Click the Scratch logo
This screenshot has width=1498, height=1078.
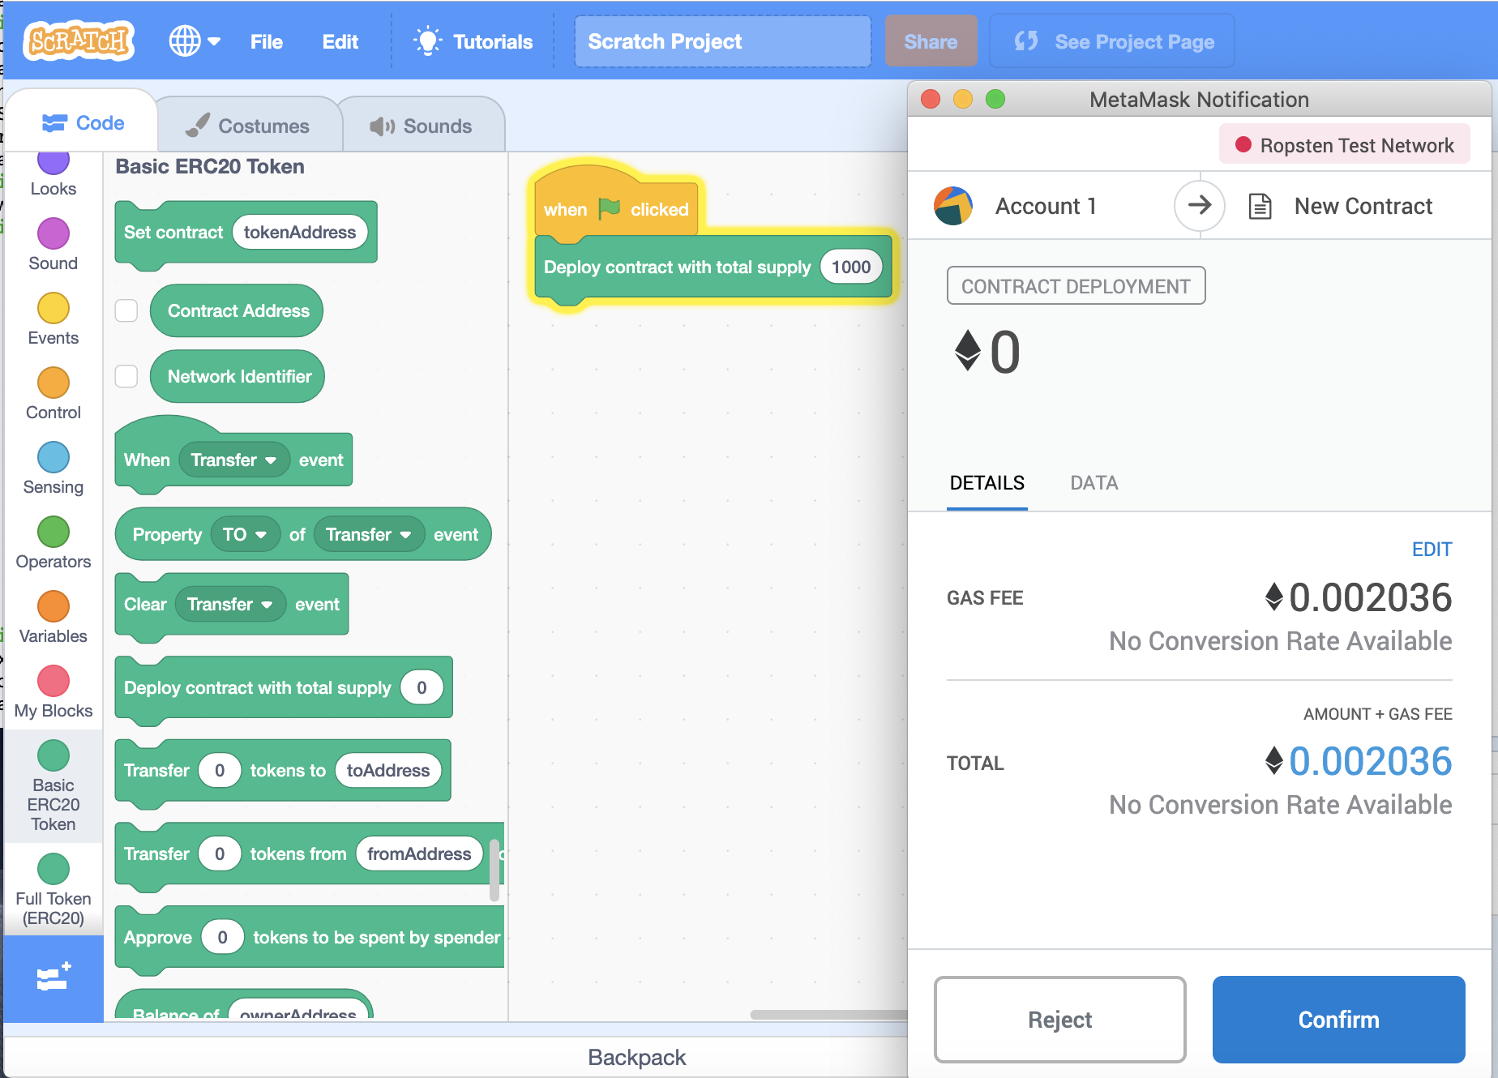coord(79,41)
